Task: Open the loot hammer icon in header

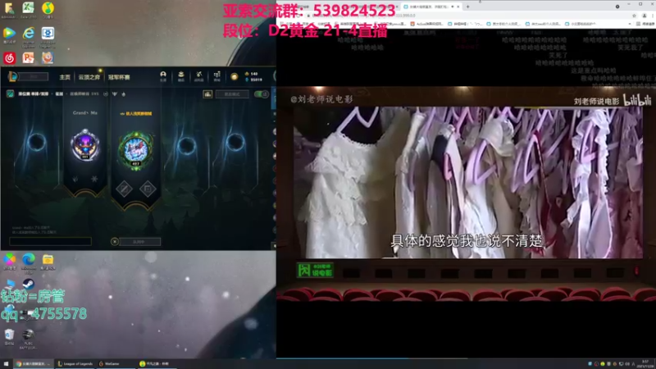Action: [x=199, y=75]
